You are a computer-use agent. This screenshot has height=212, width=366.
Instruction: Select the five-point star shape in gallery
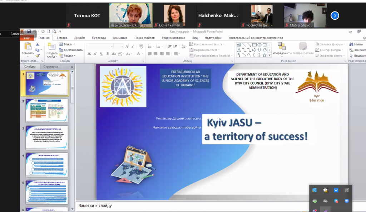[x=264, y=55]
